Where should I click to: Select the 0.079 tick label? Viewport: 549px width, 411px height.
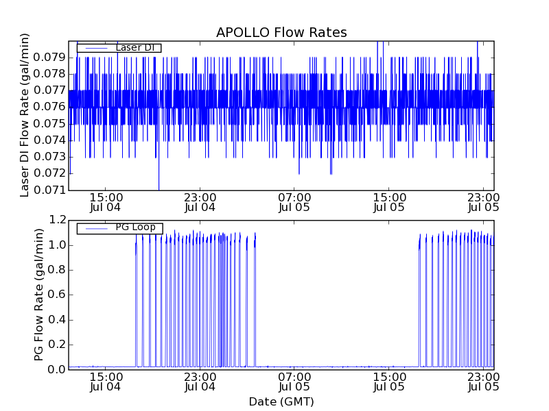pyautogui.click(x=49, y=57)
